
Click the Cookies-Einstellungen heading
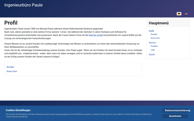click(x=18, y=110)
